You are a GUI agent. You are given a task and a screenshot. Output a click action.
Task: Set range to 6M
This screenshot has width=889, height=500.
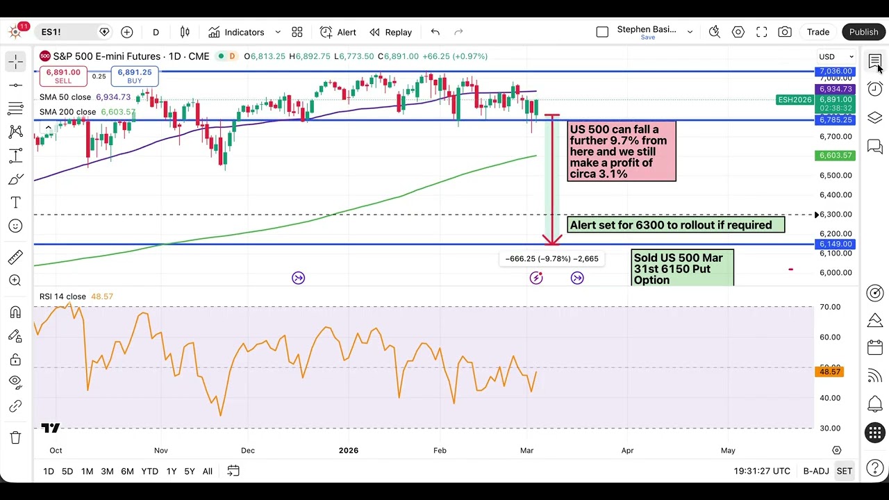point(127,472)
